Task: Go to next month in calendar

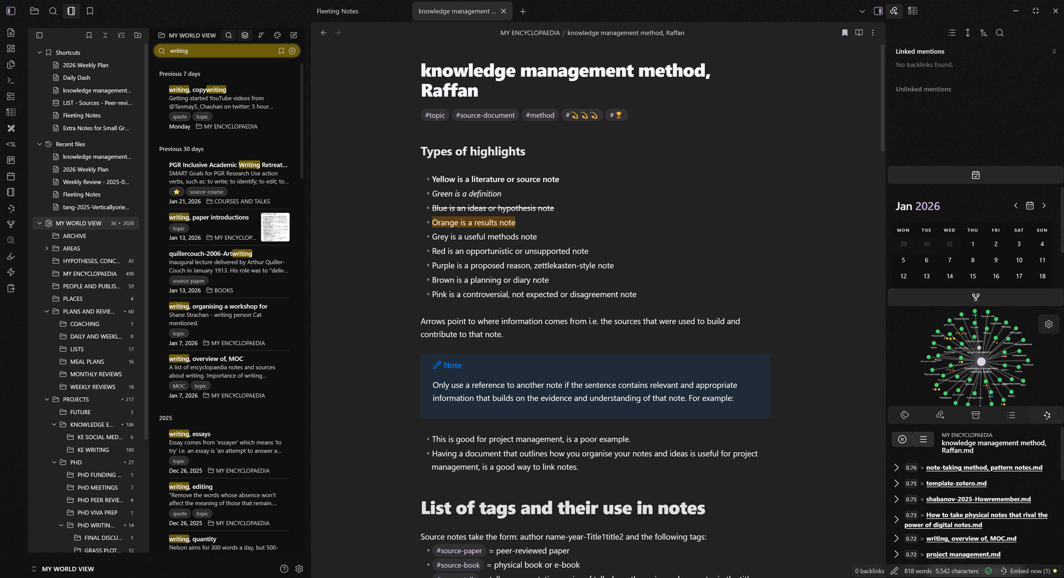Action: click(1044, 206)
